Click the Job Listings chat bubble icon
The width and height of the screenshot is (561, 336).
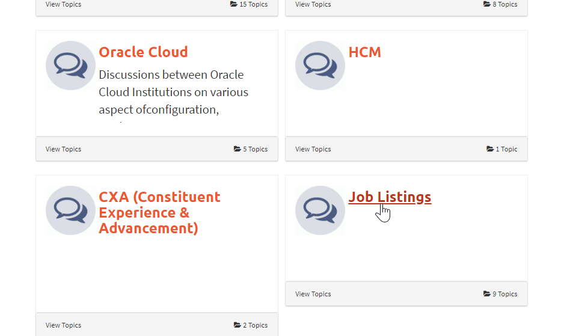coord(320,210)
